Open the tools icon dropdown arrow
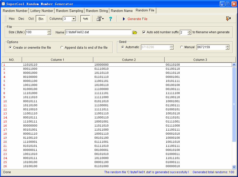Image resolution: width=238 pixels, height=177 pixels. (103, 19)
